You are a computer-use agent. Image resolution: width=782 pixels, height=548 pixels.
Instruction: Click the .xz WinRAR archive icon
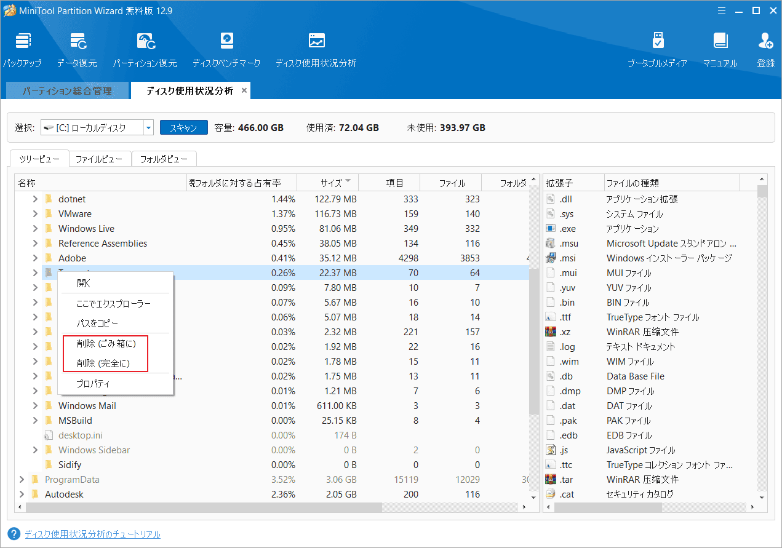tap(551, 332)
